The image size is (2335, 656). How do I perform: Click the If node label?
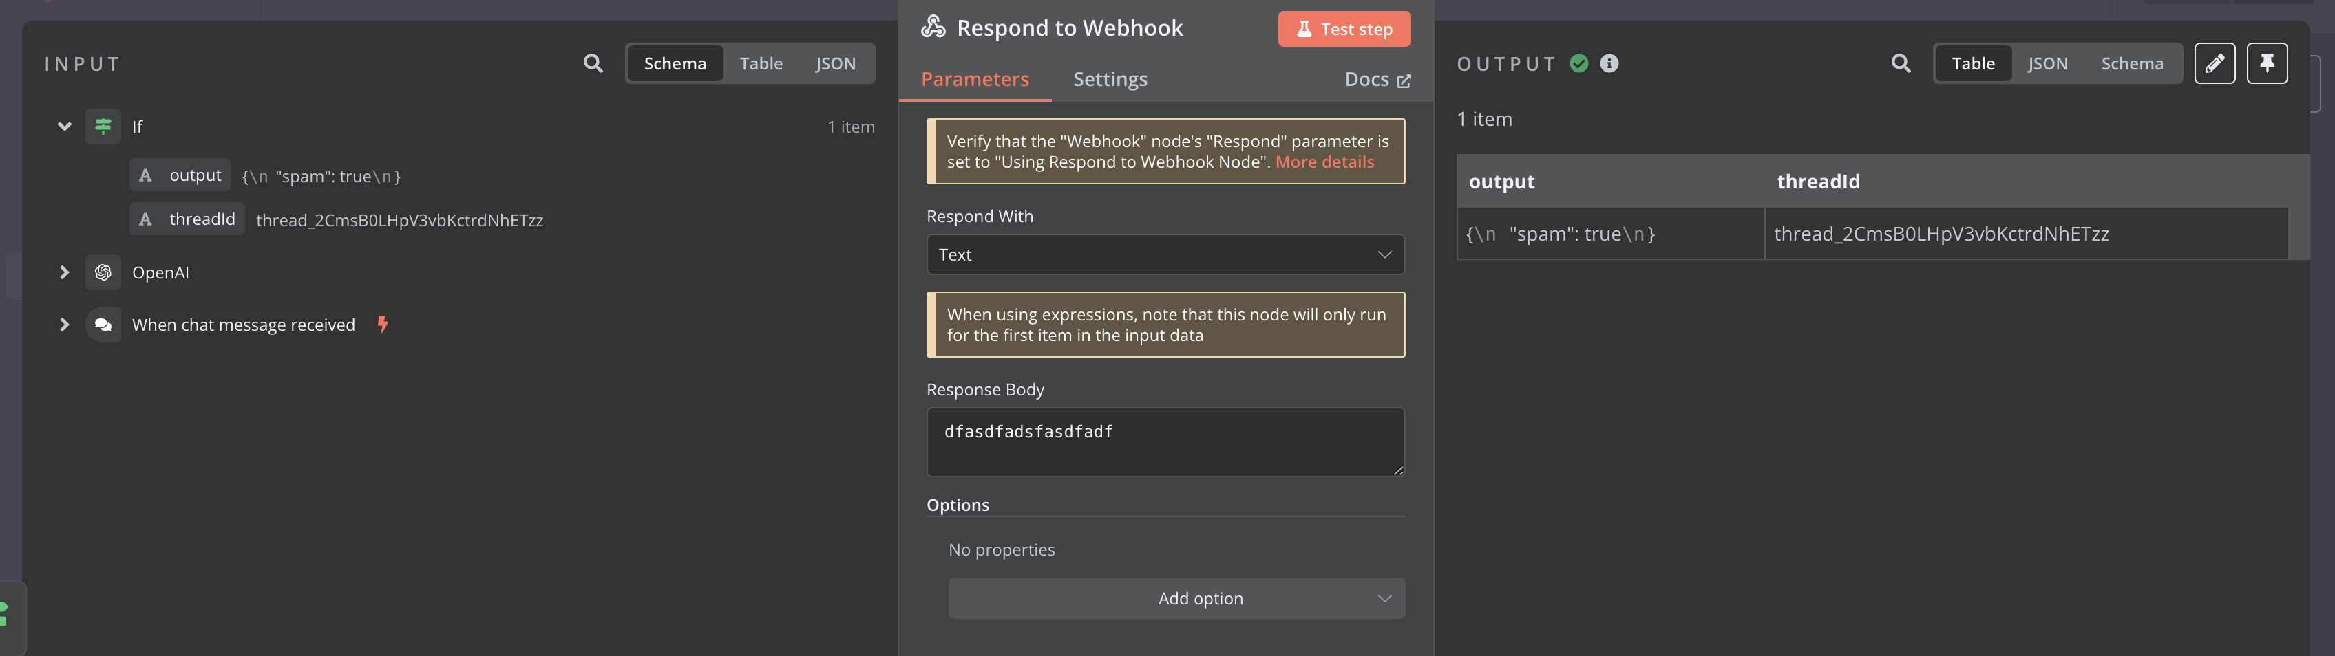click(137, 127)
